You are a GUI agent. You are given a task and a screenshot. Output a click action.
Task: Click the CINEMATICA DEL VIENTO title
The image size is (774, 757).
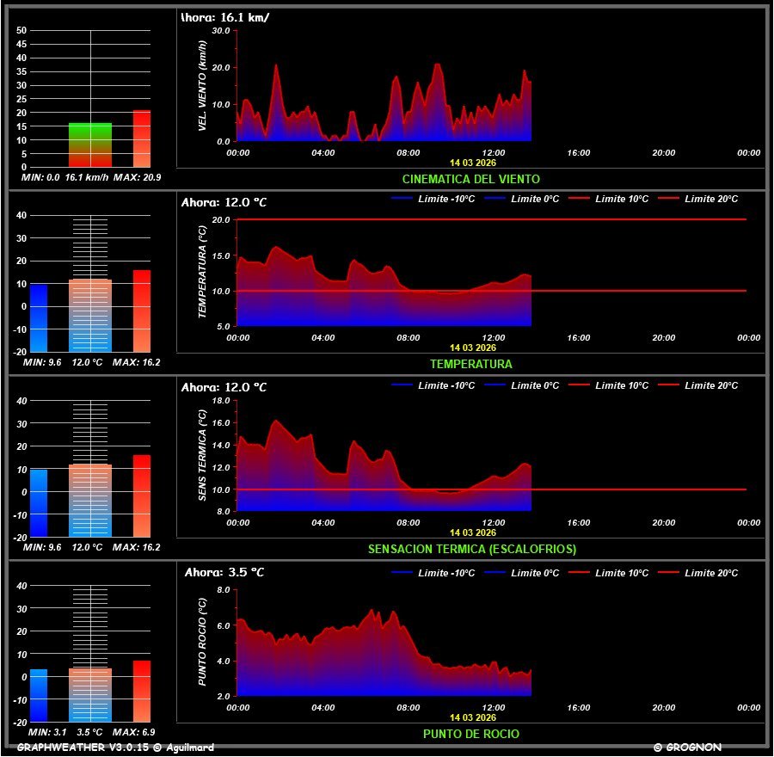[x=471, y=179]
